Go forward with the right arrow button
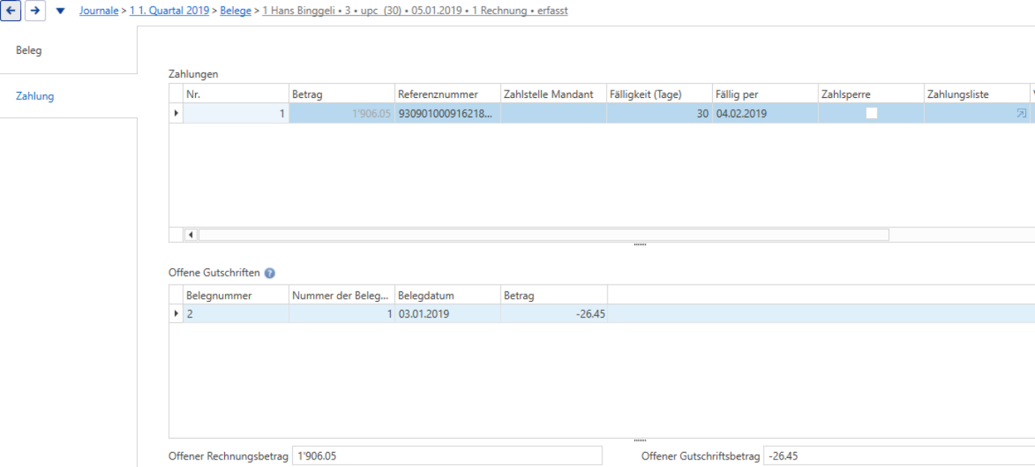 point(35,11)
